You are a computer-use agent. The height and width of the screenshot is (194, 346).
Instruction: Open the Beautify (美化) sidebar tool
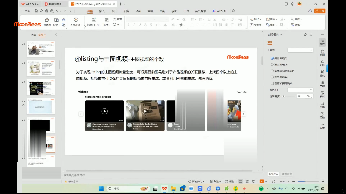(322, 73)
